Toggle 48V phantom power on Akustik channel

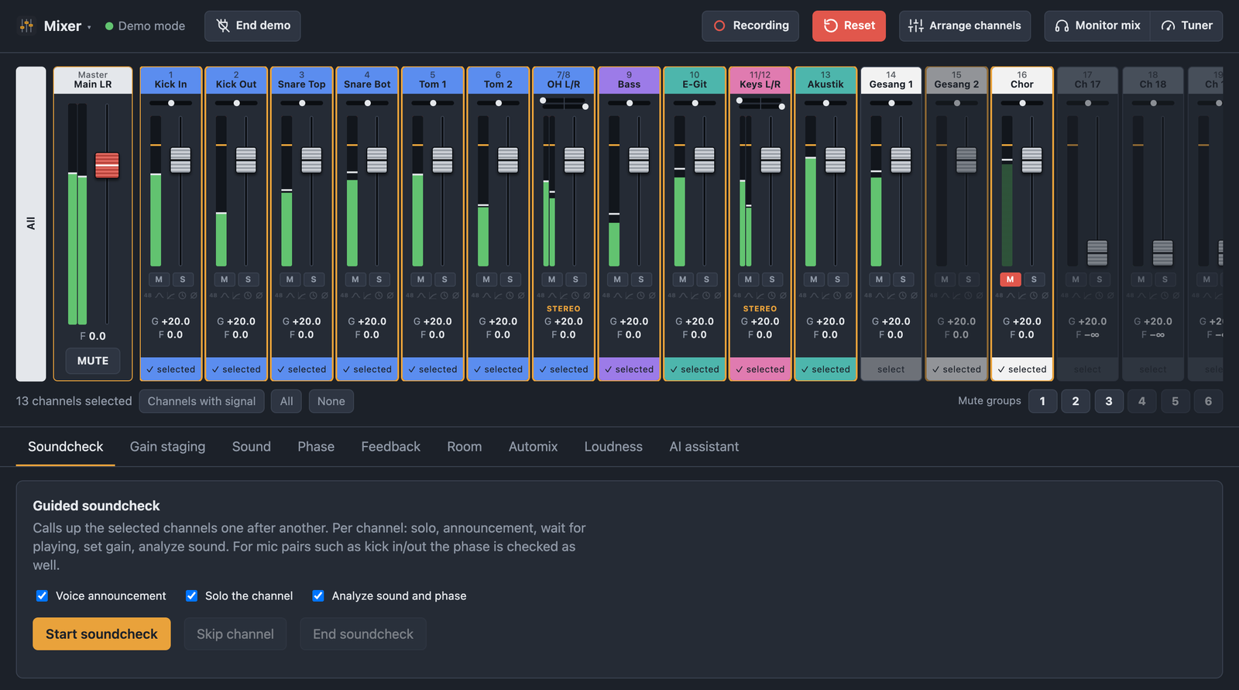802,295
